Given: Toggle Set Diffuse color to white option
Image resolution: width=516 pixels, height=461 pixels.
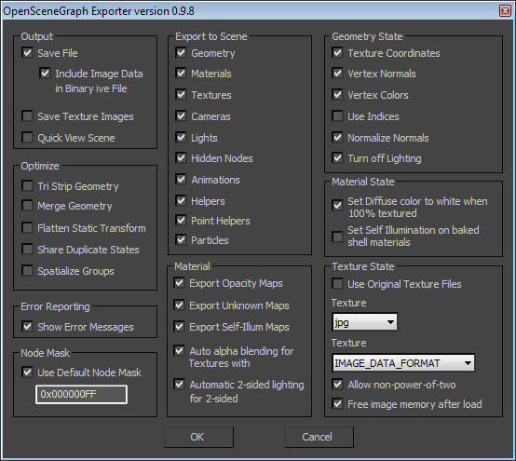Looking at the screenshot, I should click(x=337, y=205).
